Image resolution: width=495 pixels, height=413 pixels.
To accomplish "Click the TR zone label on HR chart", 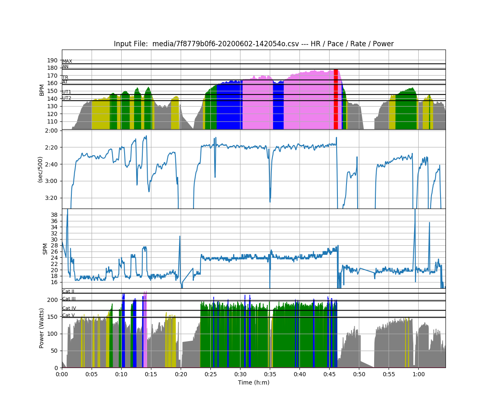I will tap(65, 76).
